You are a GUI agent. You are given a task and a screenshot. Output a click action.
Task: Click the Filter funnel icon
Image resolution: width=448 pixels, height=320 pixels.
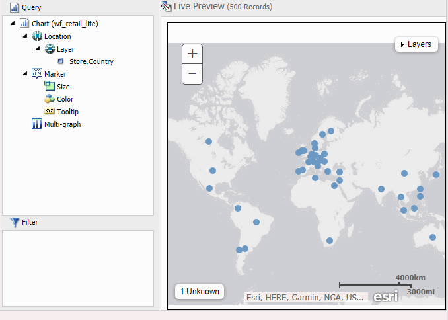15,223
